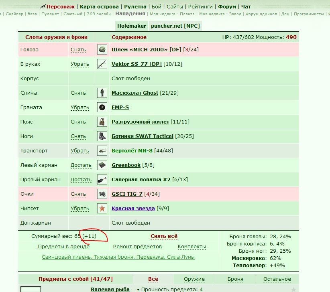This screenshot has width=330, height=292.
Task: Click Снять in the Спина row
Action: pyautogui.click(x=78, y=93)
